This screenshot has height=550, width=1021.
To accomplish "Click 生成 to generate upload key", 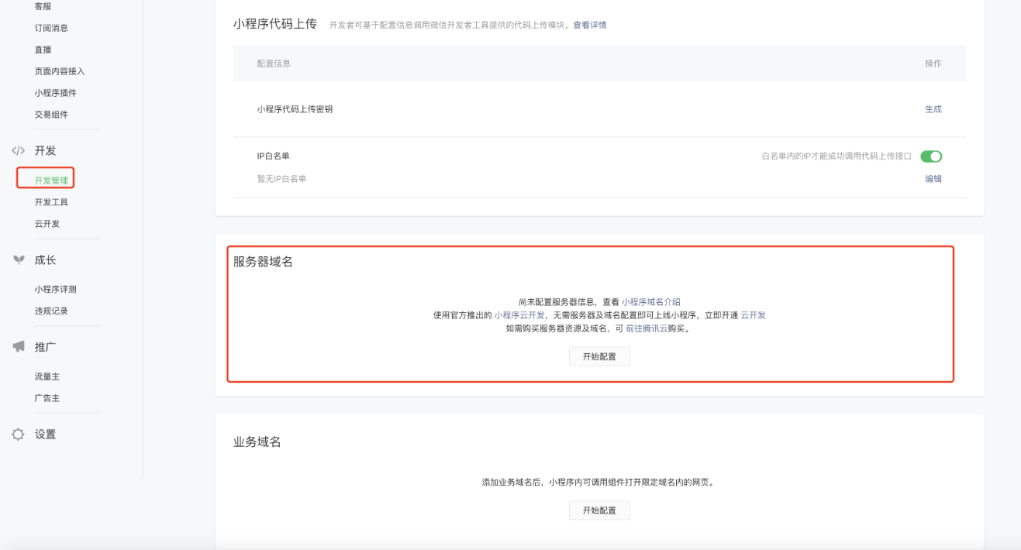I will [933, 109].
